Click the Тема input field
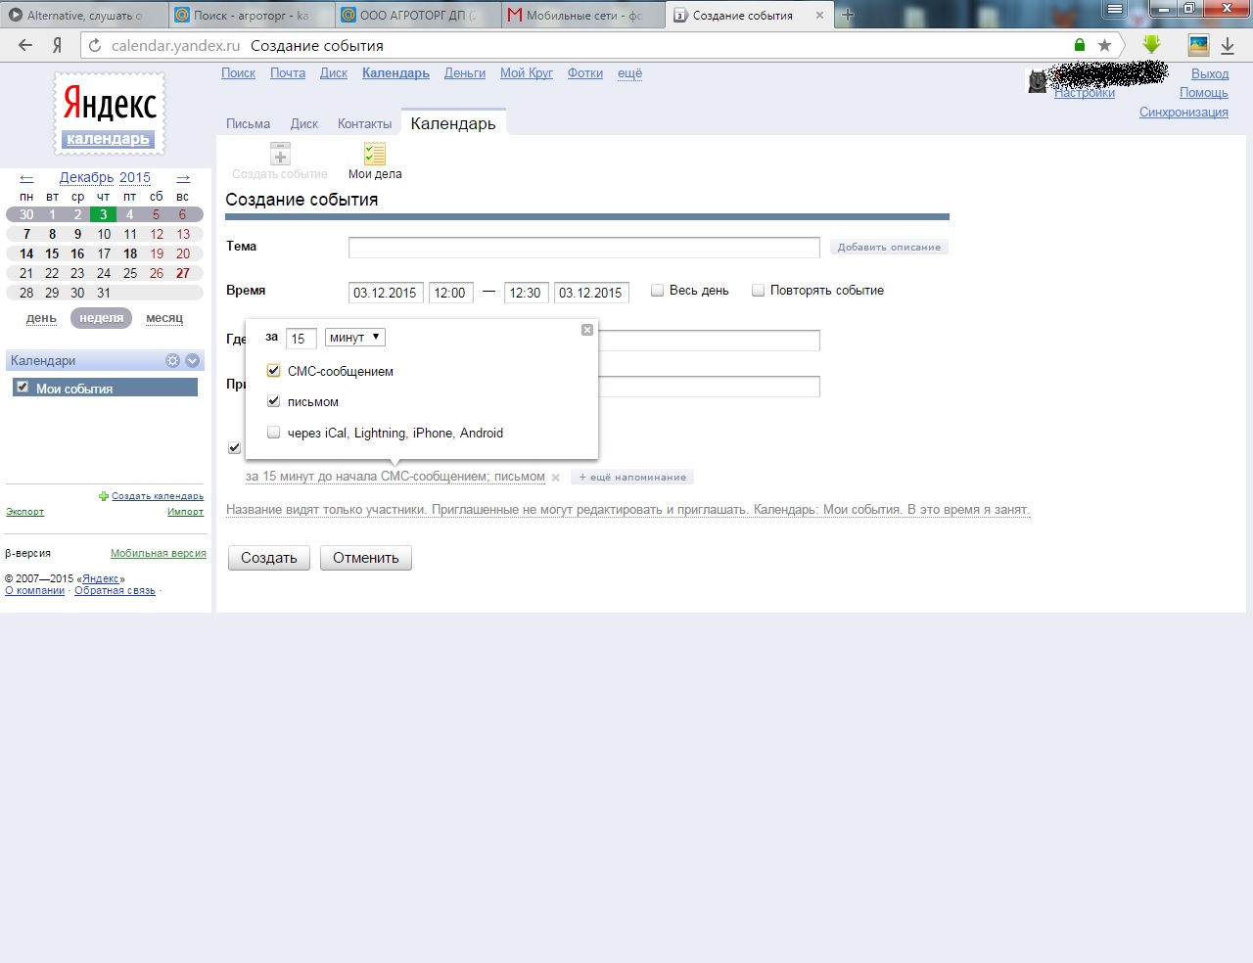This screenshot has height=963, width=1253. 584,248
